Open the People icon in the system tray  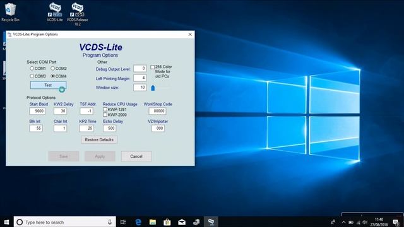coord(333,222)
